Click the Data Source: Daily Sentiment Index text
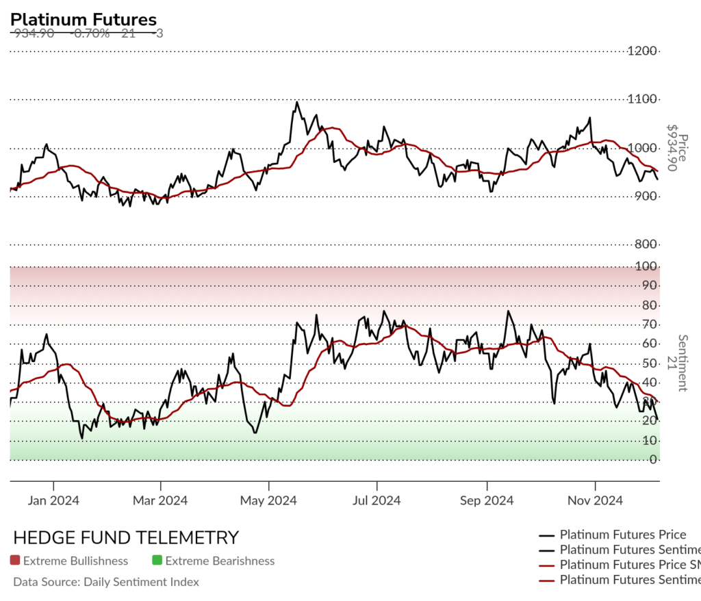701x601 pixels. 106,582
